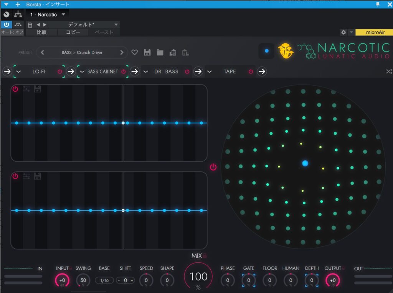
Task: Save preset using the floppy disk icon
Action: coord(147,52)
